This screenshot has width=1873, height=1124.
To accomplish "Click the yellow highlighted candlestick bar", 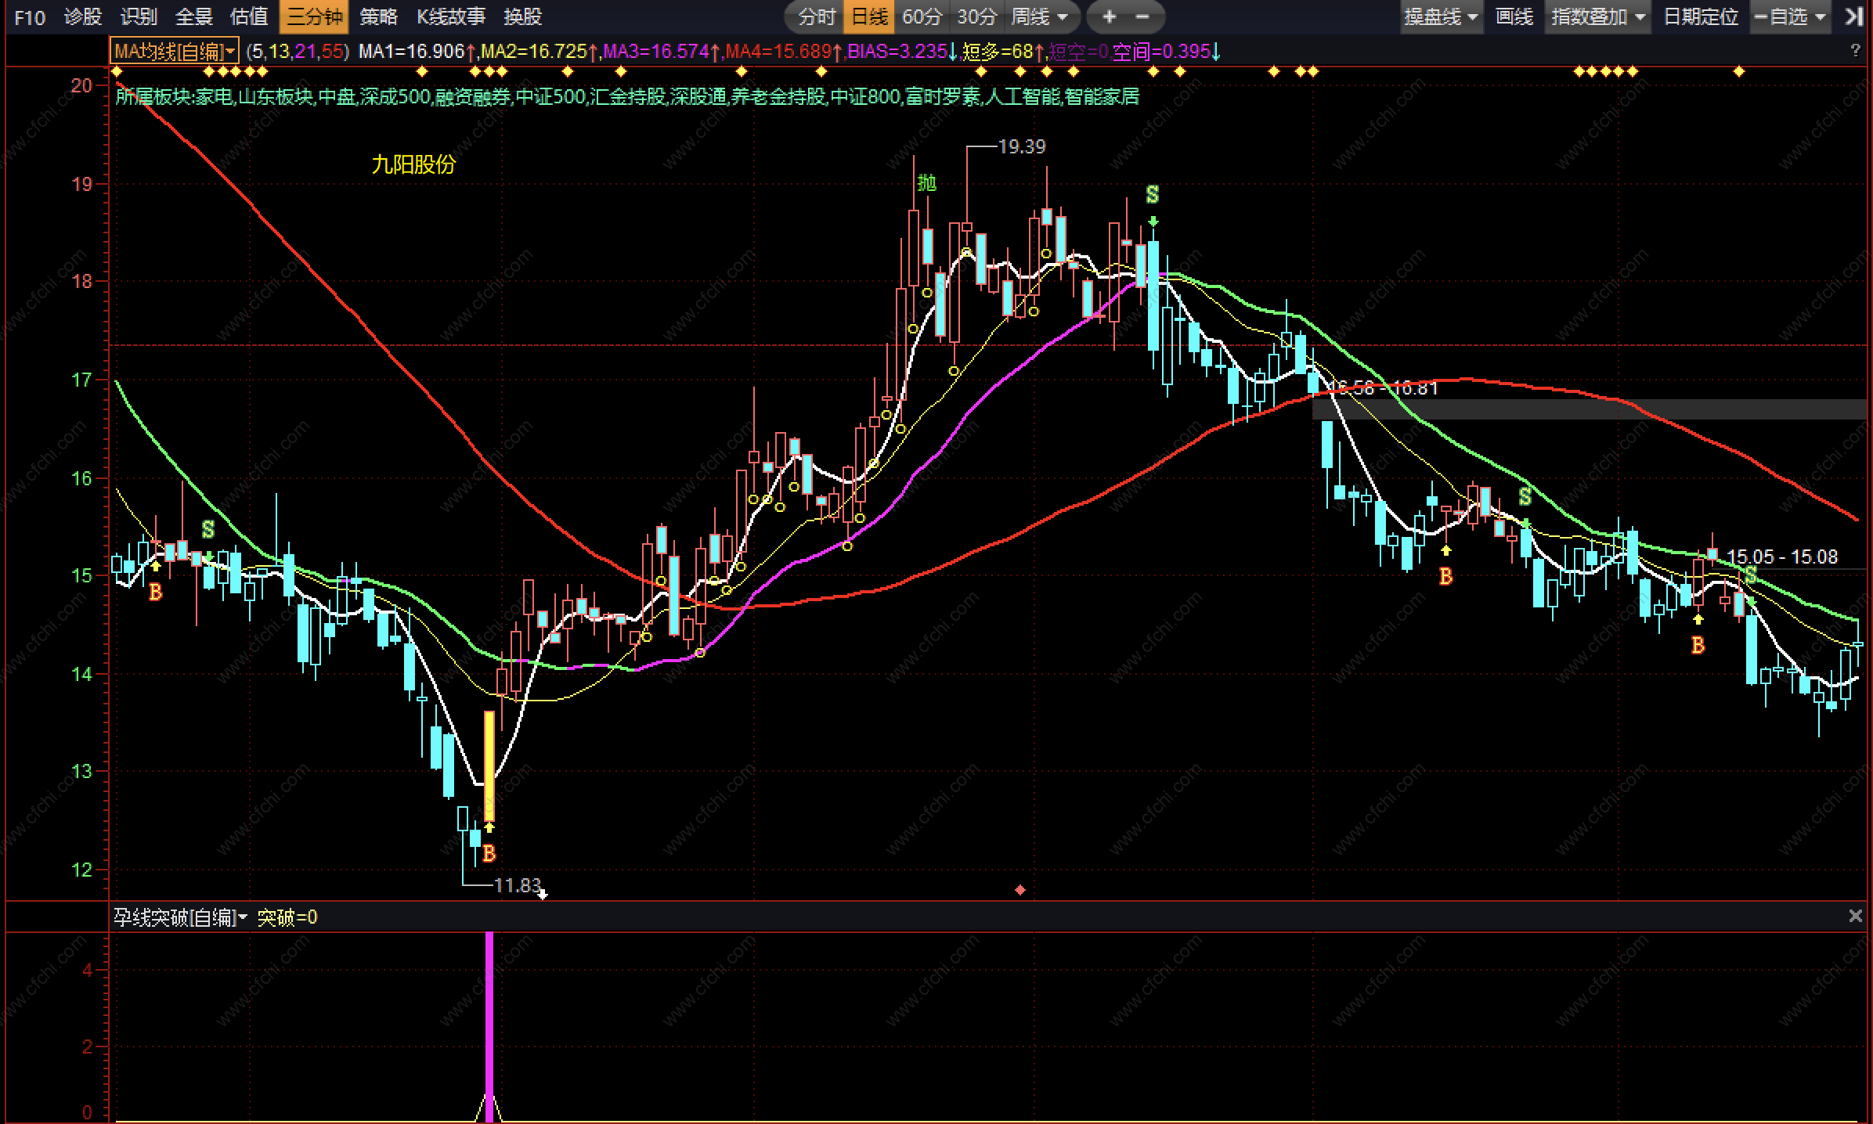I will [489, 766].
